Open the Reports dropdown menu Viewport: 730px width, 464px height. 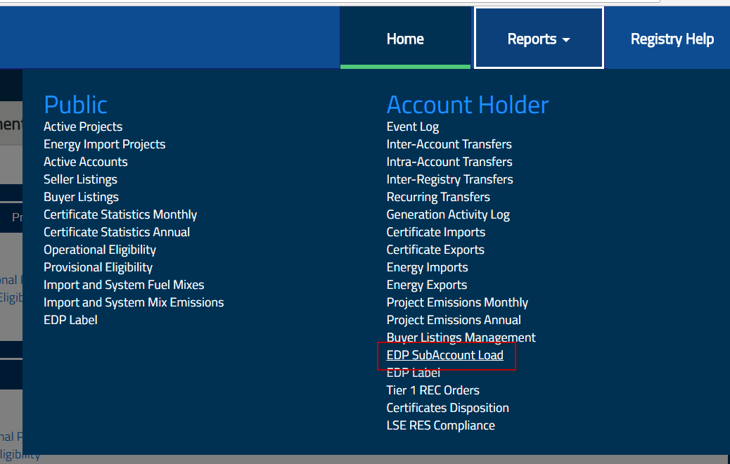[538, 39]
